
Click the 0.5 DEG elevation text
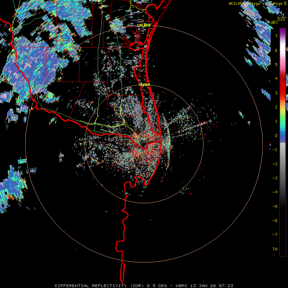point(157,286)
